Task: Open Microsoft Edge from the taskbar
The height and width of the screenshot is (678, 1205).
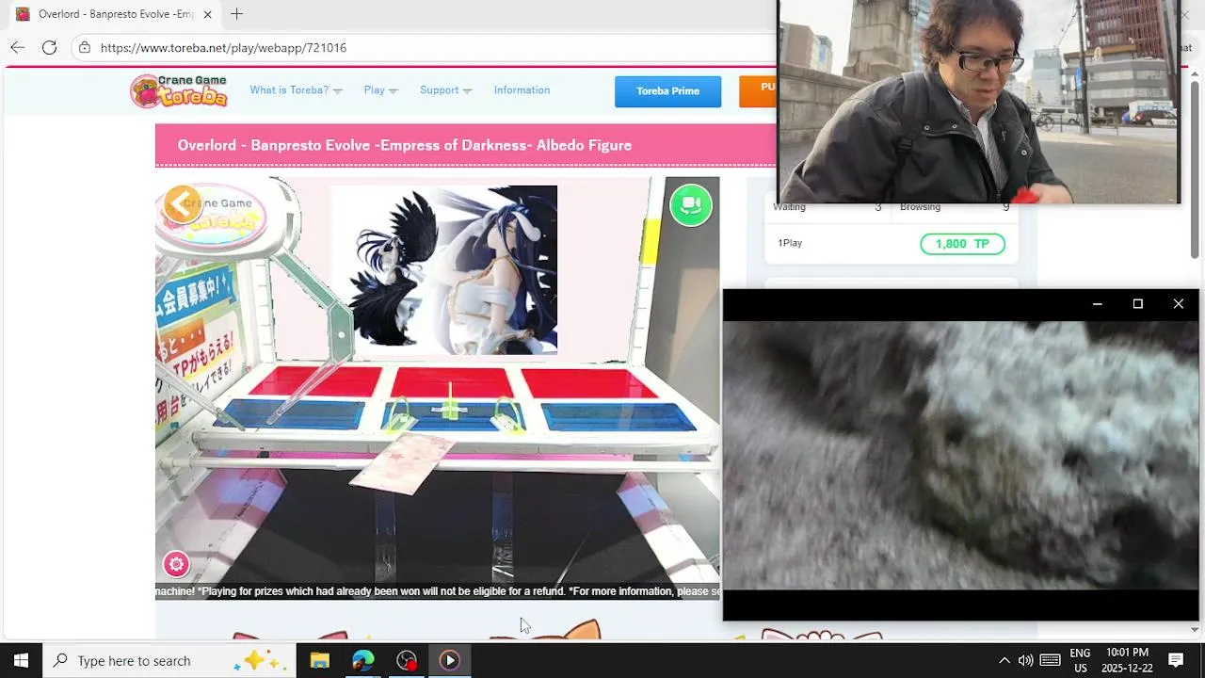Action: click(x=362, y=660)
